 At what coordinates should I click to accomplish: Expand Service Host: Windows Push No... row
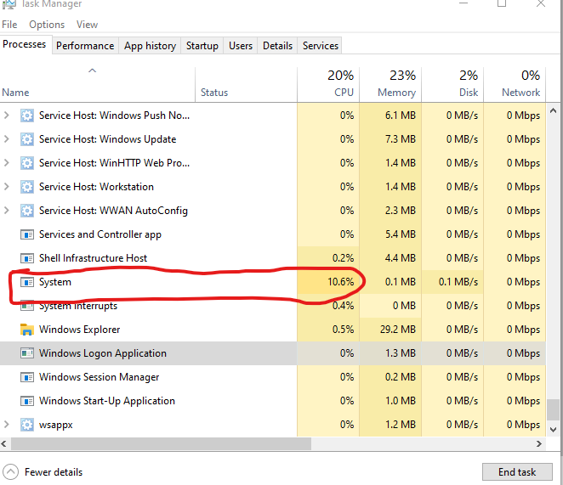coord(7,116)
